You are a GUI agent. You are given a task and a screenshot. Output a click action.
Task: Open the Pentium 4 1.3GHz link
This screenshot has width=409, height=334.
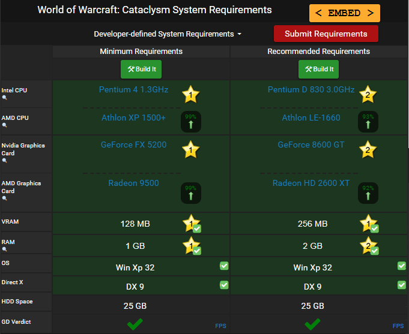[133, 89]
